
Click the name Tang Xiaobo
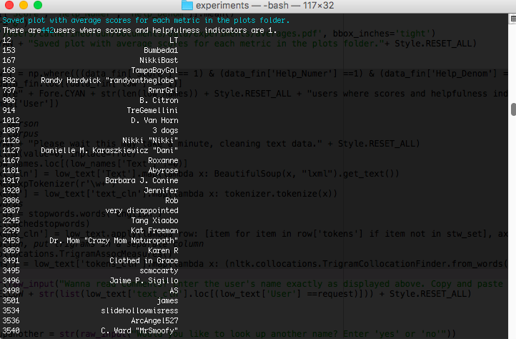[154, 220]
